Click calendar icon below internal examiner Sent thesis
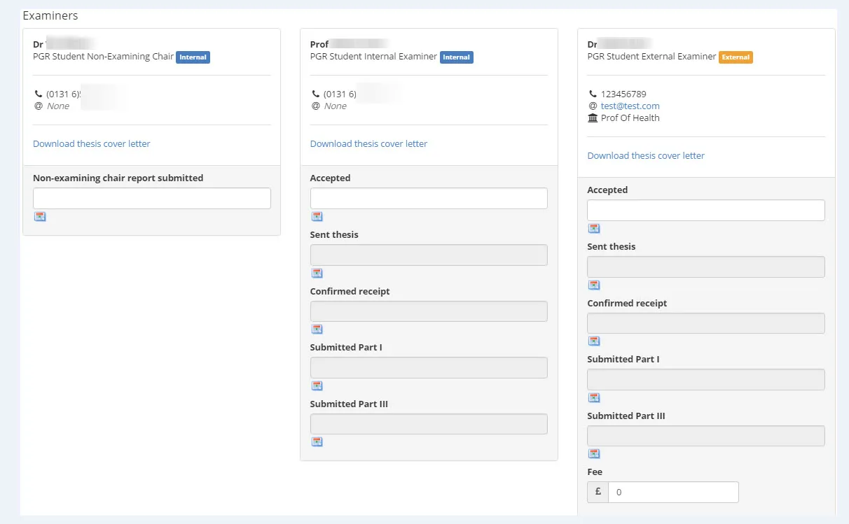 pyautogui.click(x=317, y=274)
